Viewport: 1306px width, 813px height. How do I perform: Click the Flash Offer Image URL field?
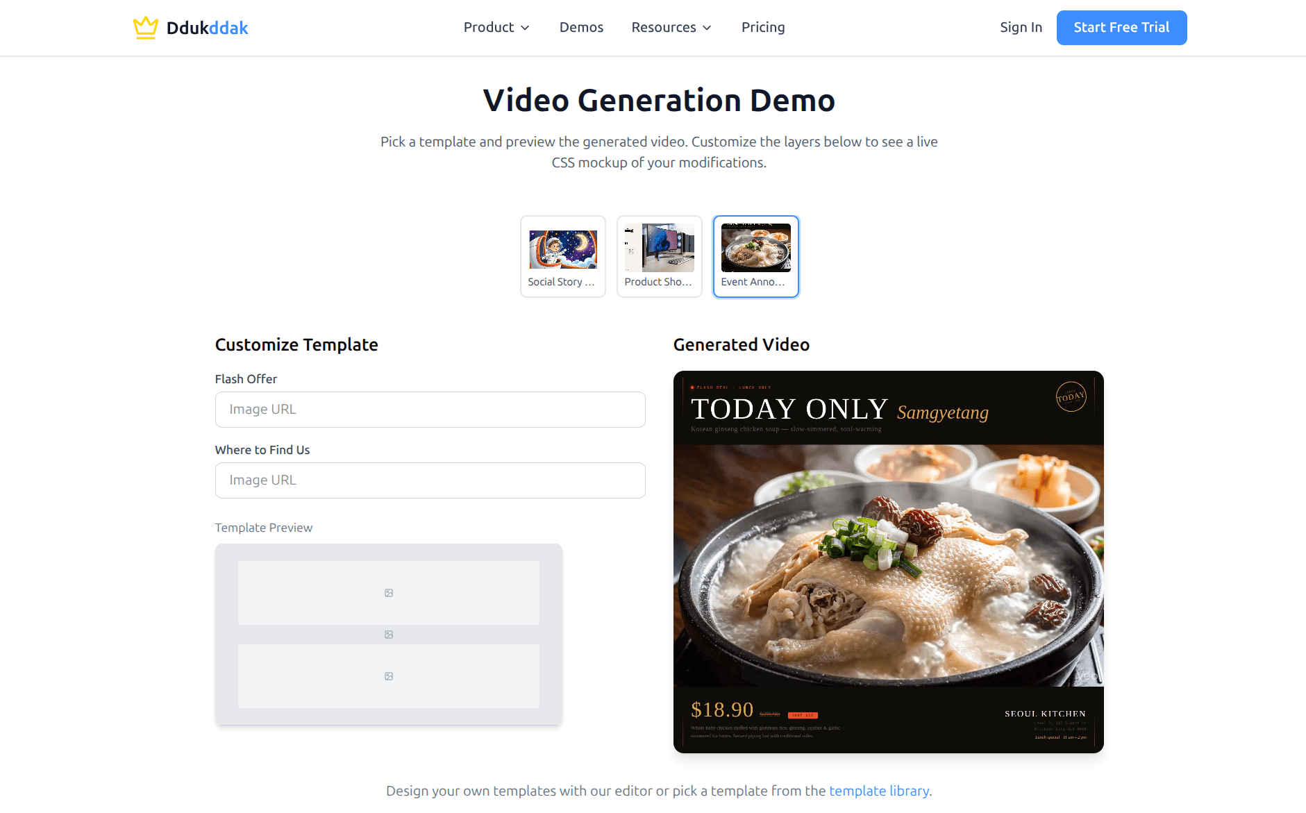430,410
